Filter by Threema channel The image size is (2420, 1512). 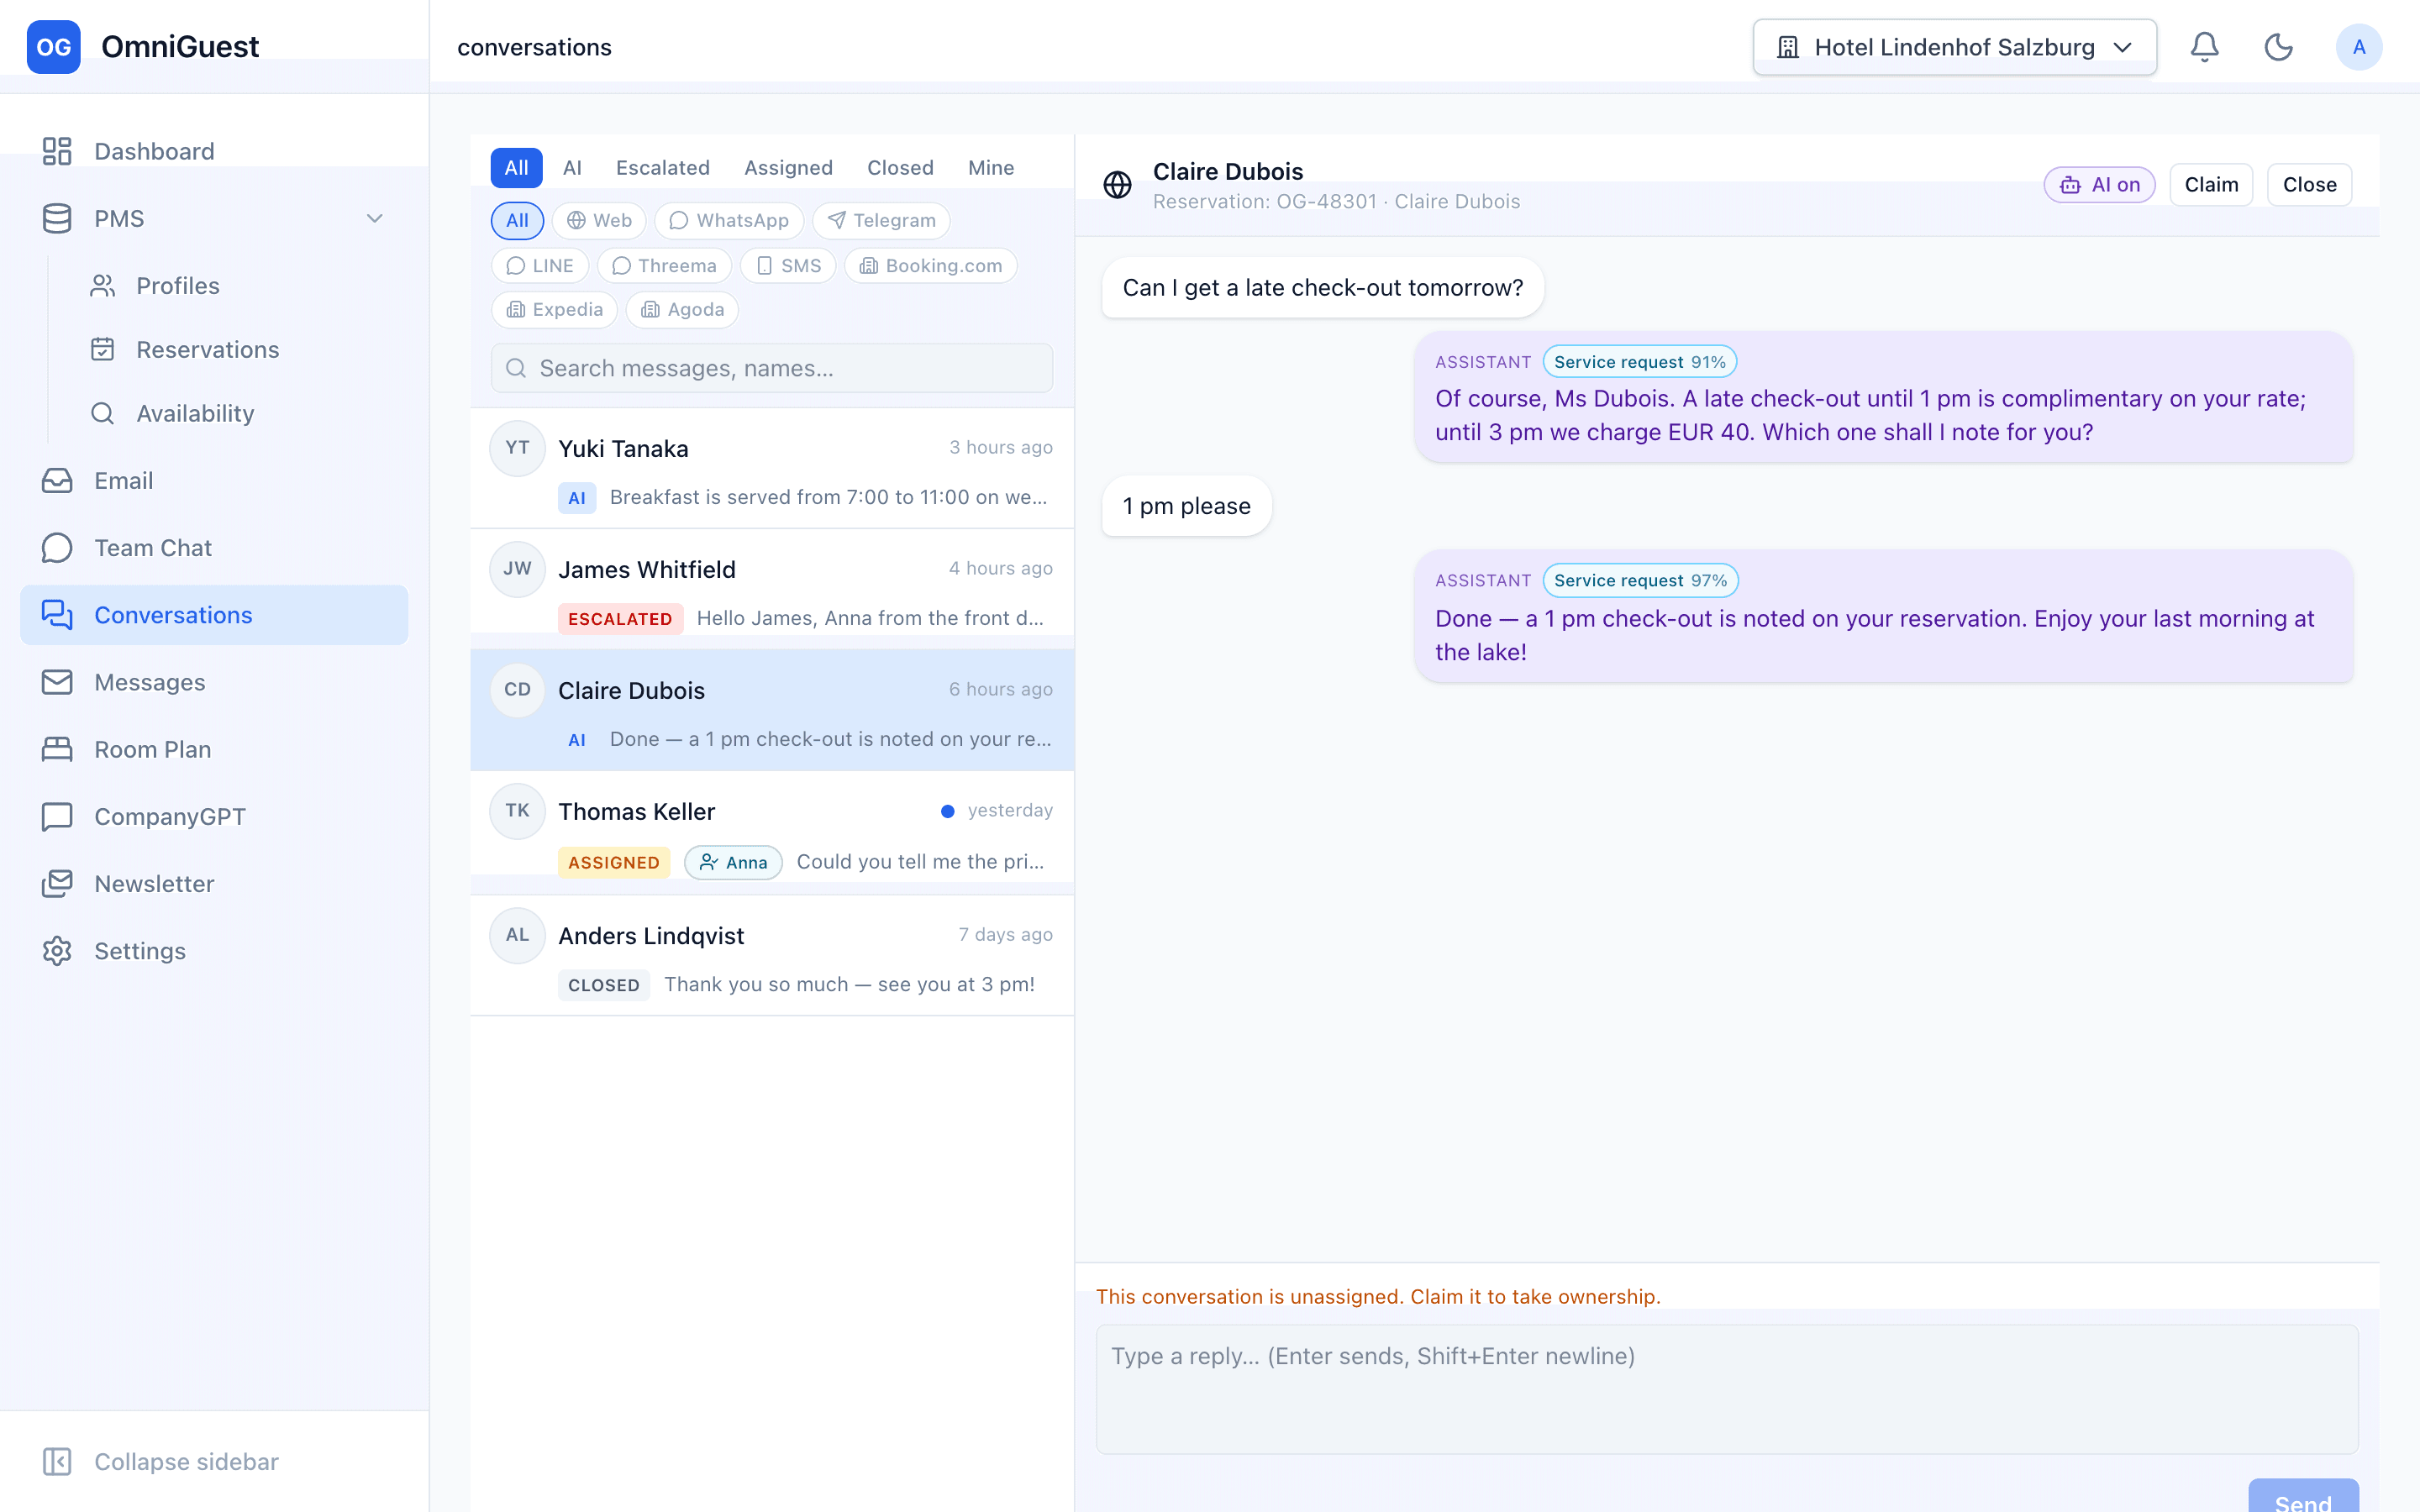coord(664,266)
